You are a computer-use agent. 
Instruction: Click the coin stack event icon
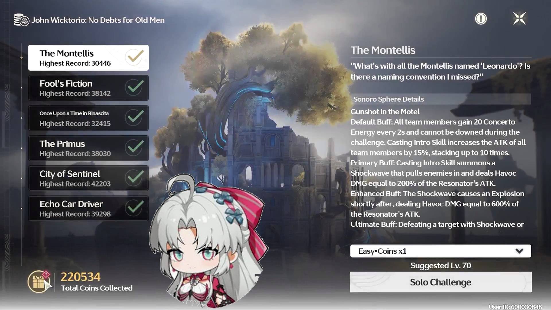22,20
